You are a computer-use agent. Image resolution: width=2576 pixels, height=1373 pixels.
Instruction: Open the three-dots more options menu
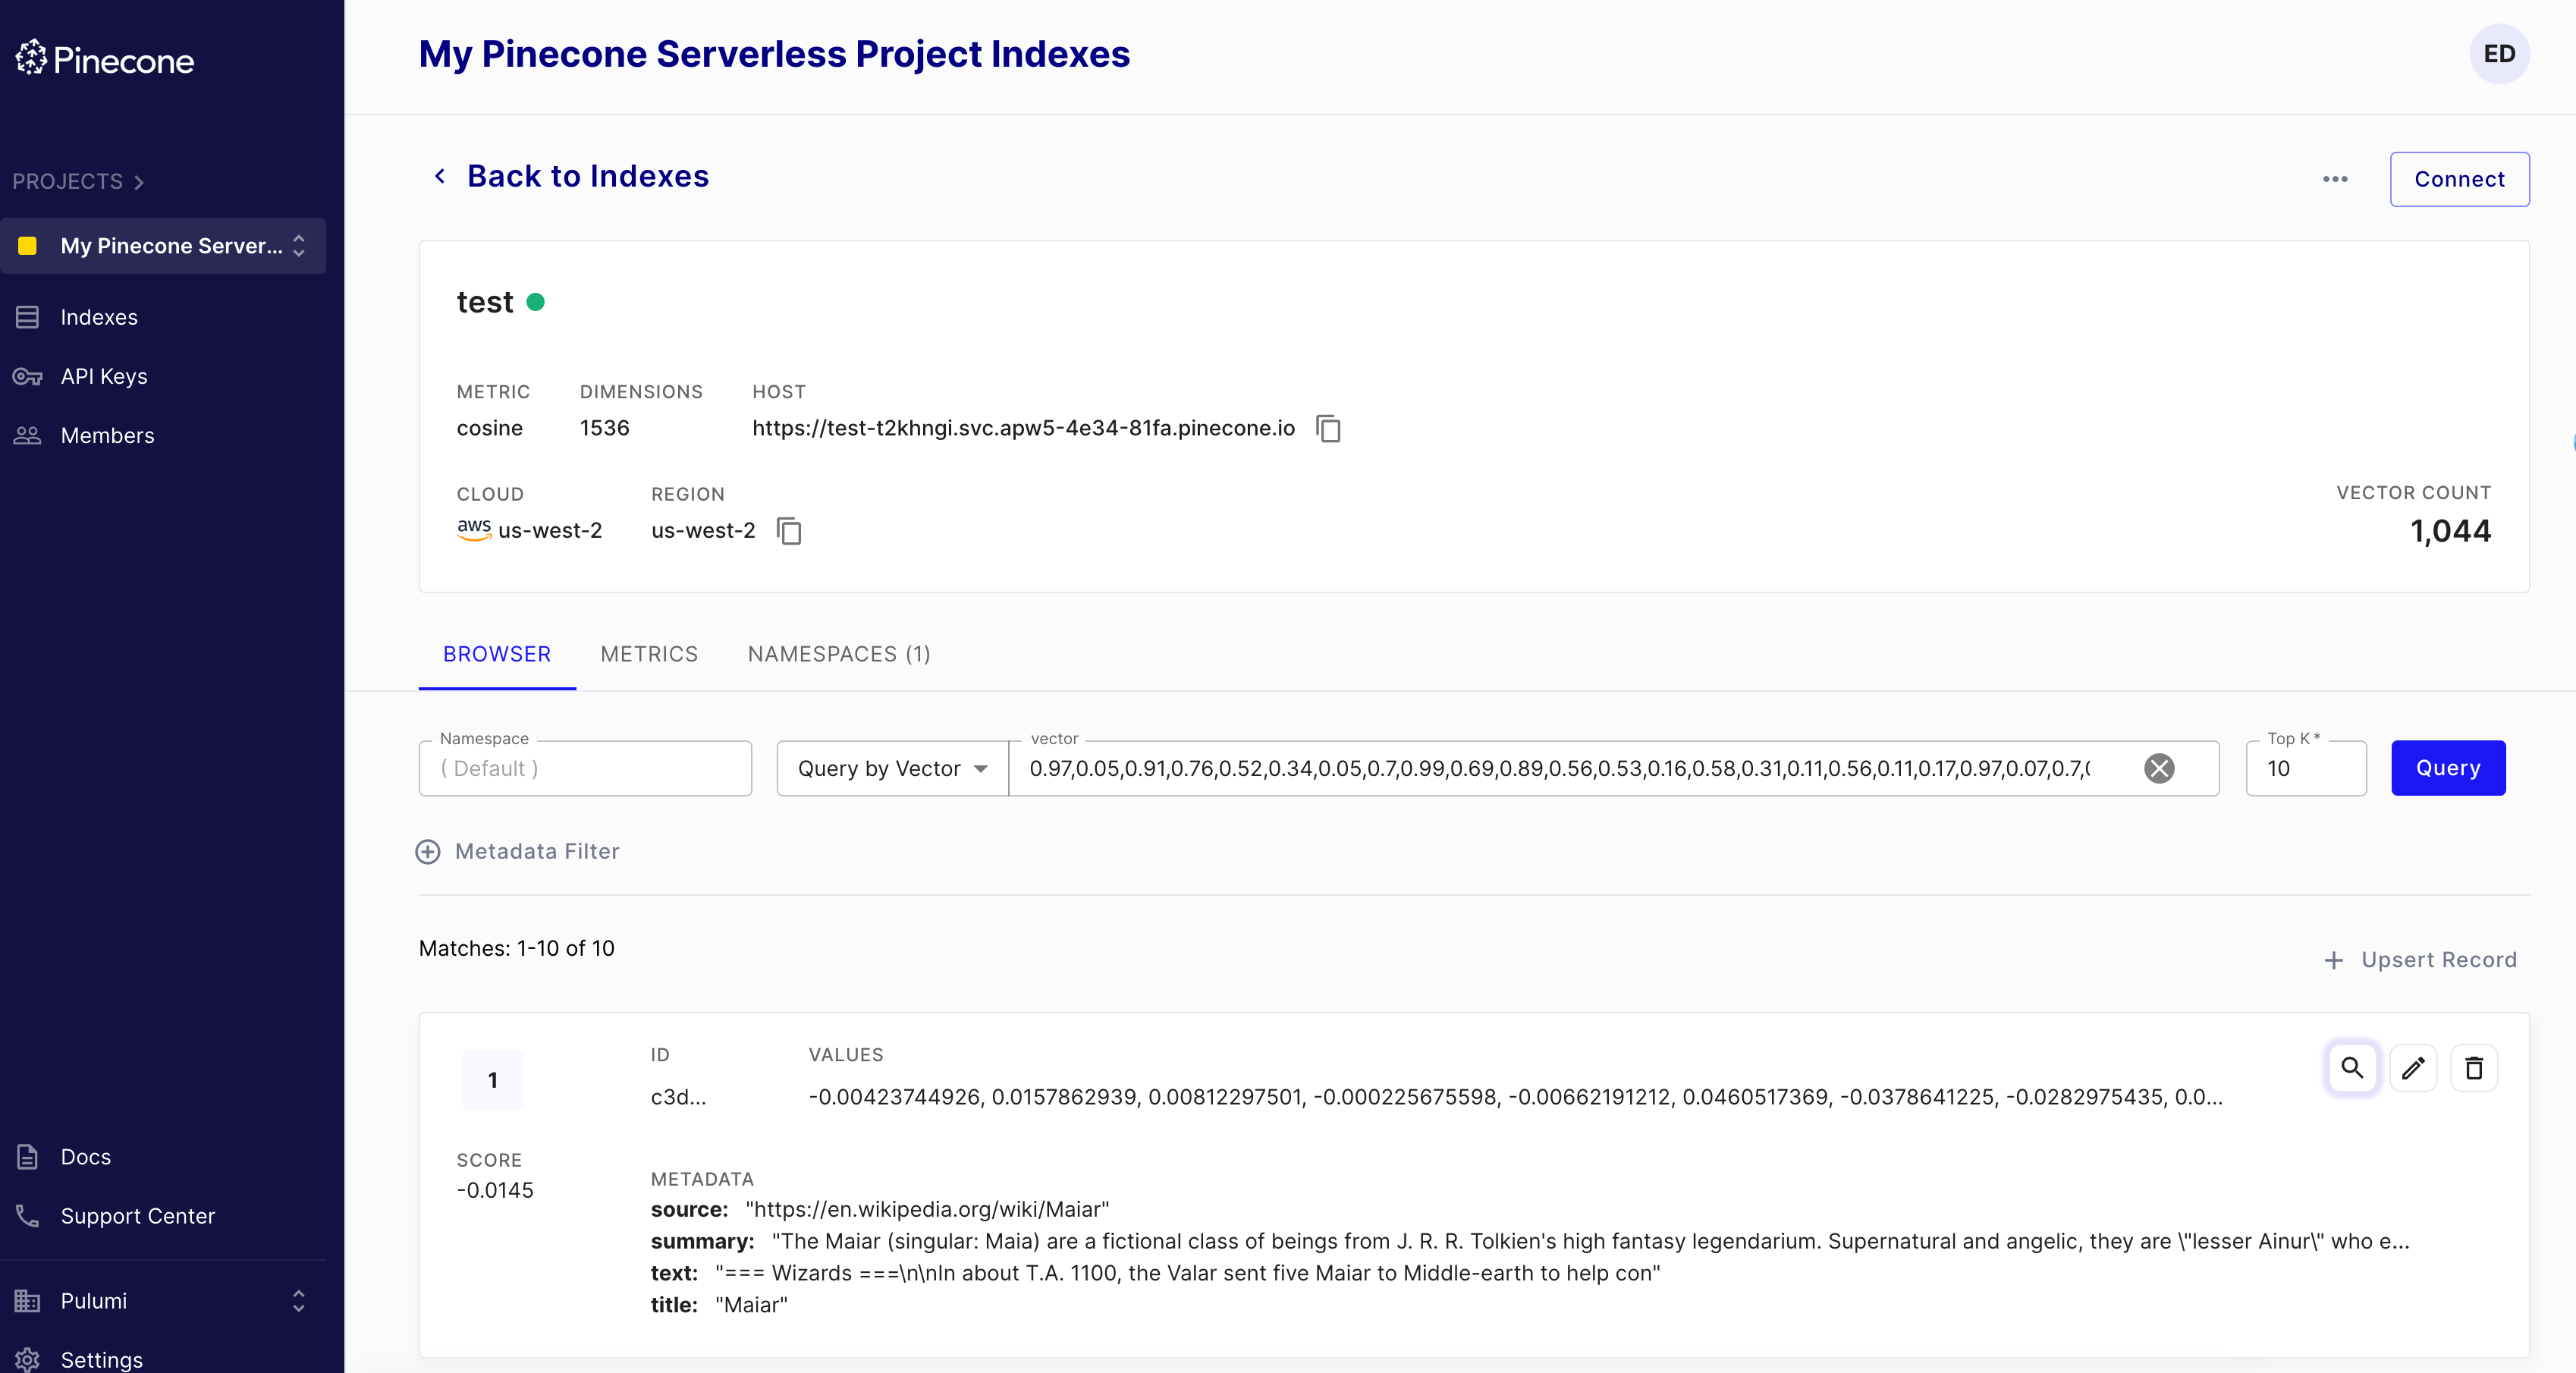pyautogui.click(x=2335, y=179)
